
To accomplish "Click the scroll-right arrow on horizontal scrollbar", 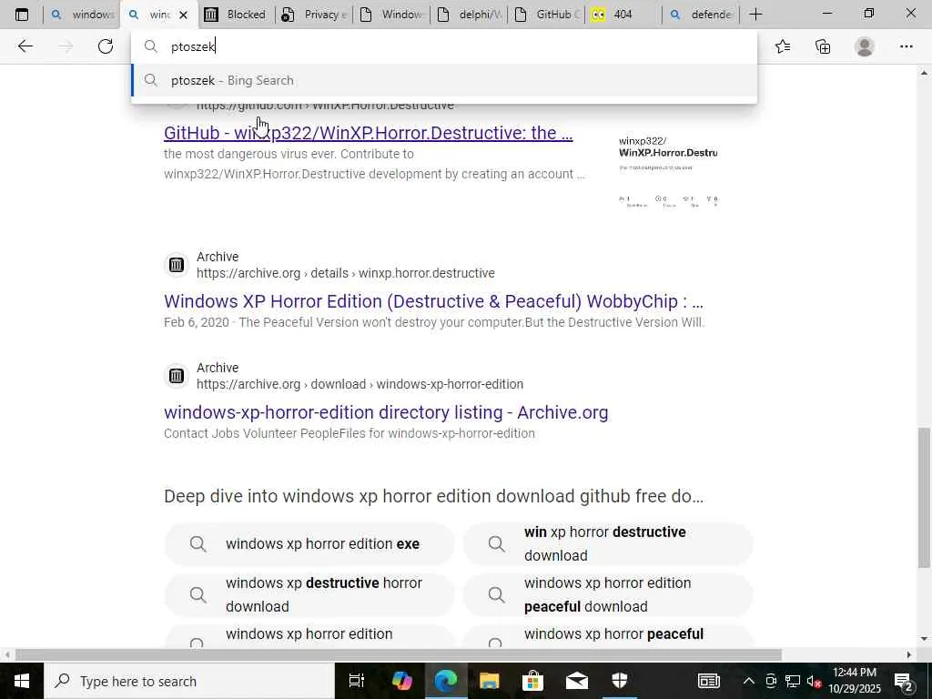I will (908, 655).
